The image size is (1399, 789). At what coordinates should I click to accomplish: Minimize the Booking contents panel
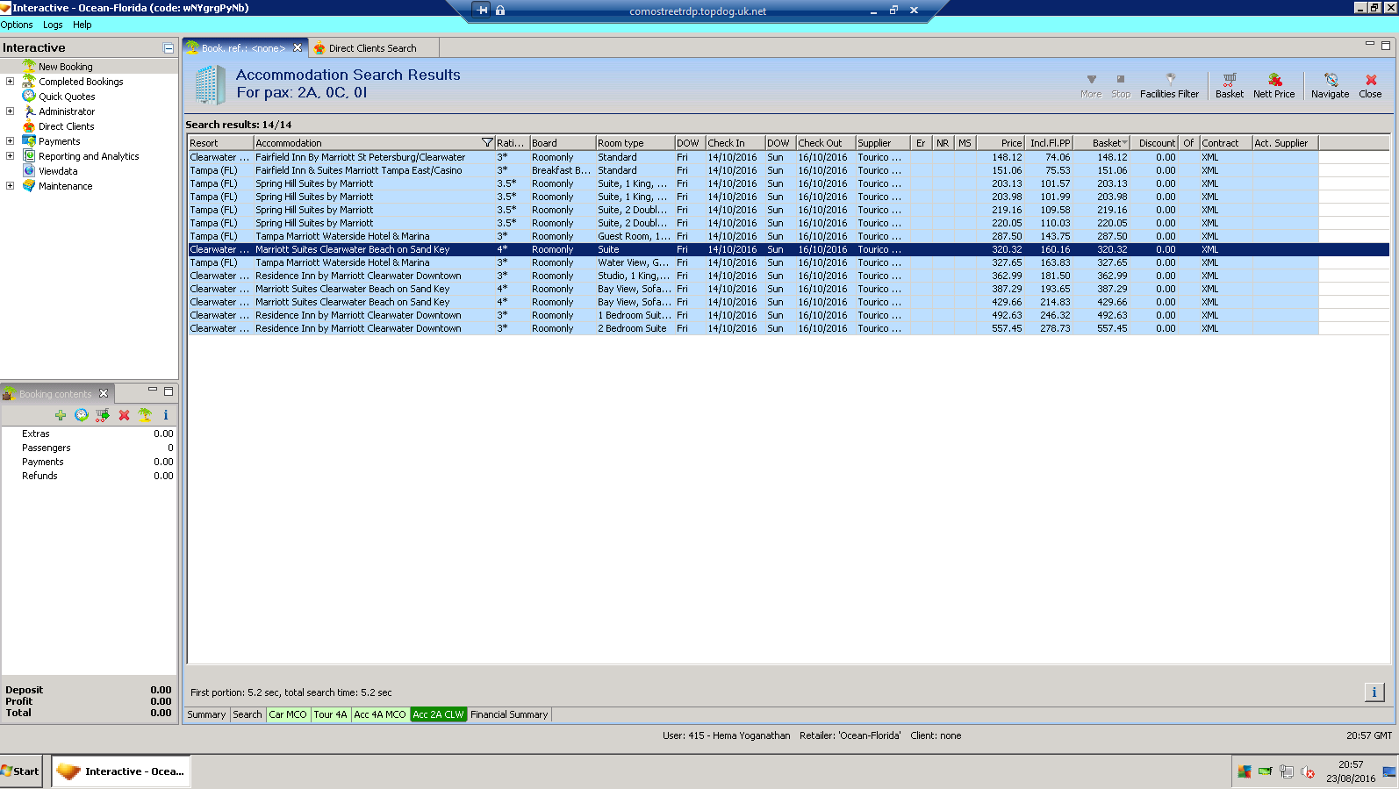tap(153, 390)
